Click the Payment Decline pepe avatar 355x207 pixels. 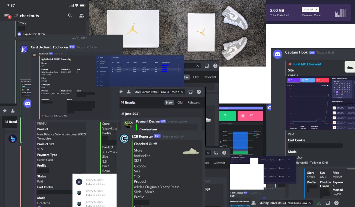click(x=128, y=124)
